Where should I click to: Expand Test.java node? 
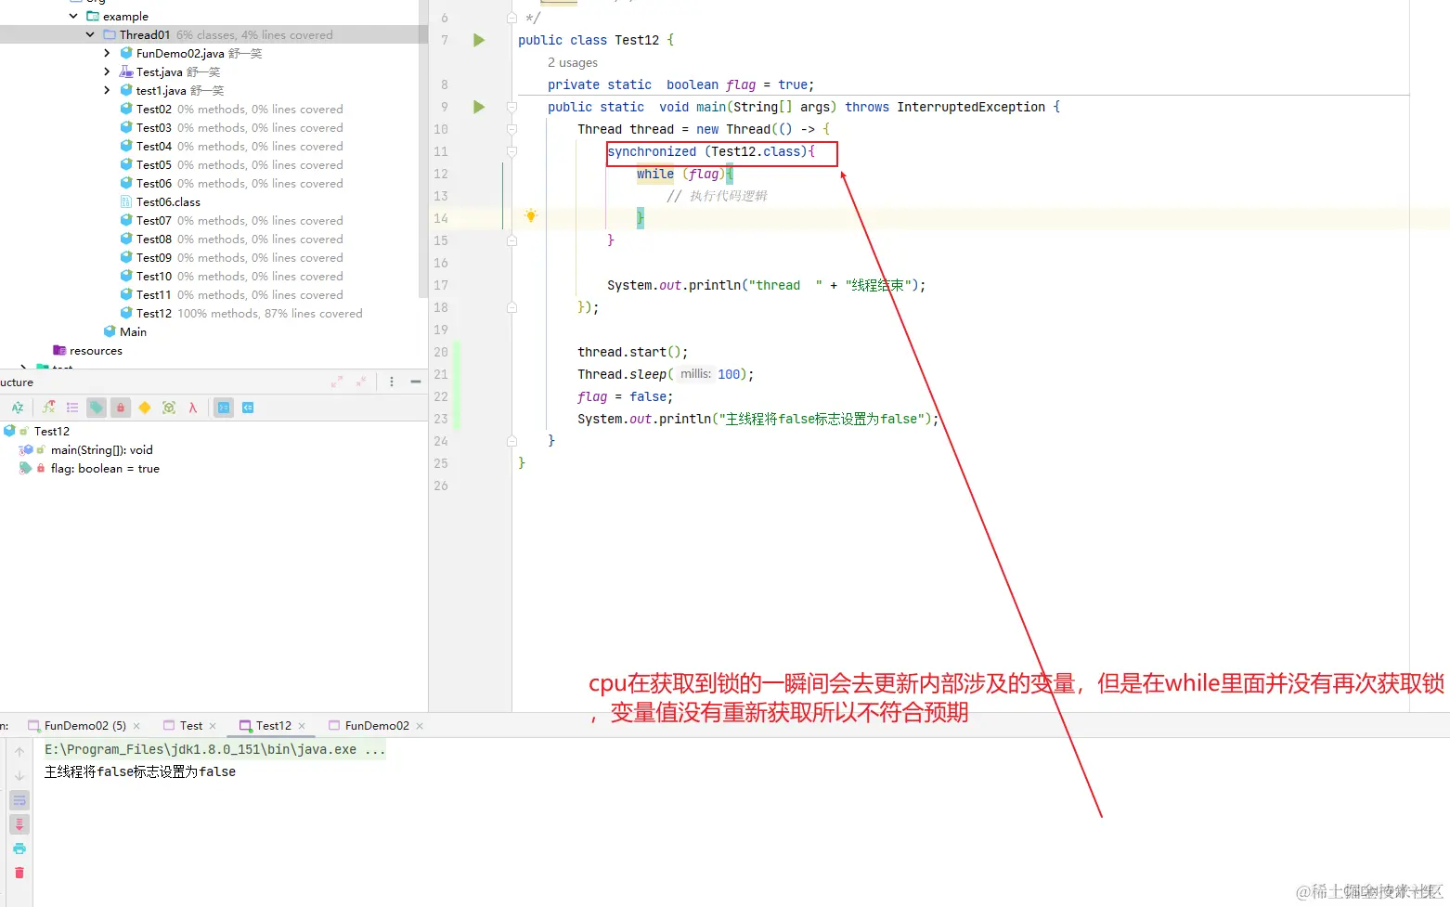107,71
